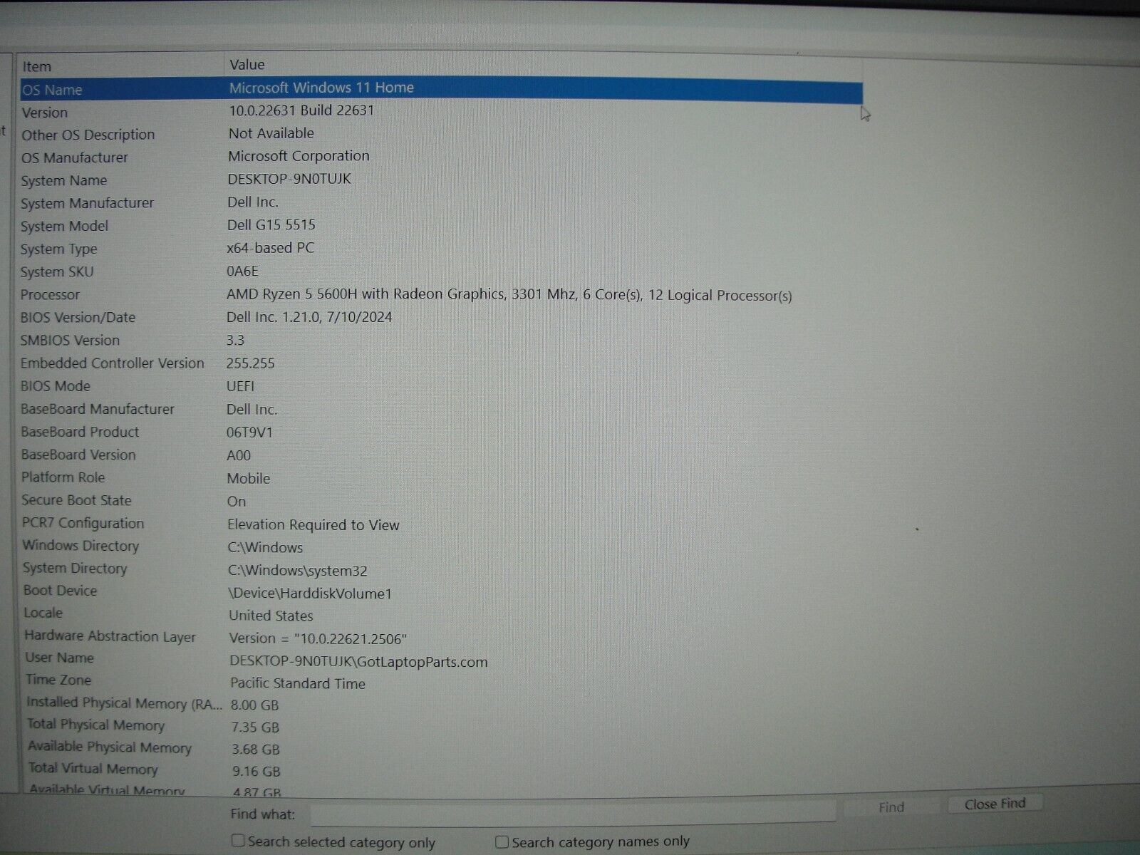Click the value \Device\HarddiskVolume1

310,594
